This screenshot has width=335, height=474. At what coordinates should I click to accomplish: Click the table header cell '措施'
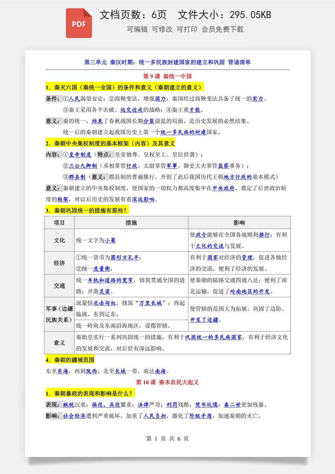coord(131,223)
